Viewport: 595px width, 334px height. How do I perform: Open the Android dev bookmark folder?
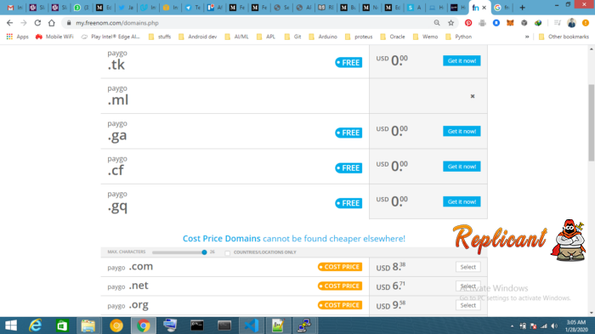198,37
